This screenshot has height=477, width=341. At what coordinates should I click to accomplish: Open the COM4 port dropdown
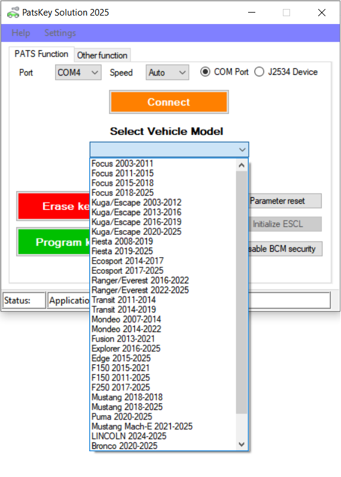[78, 73]
